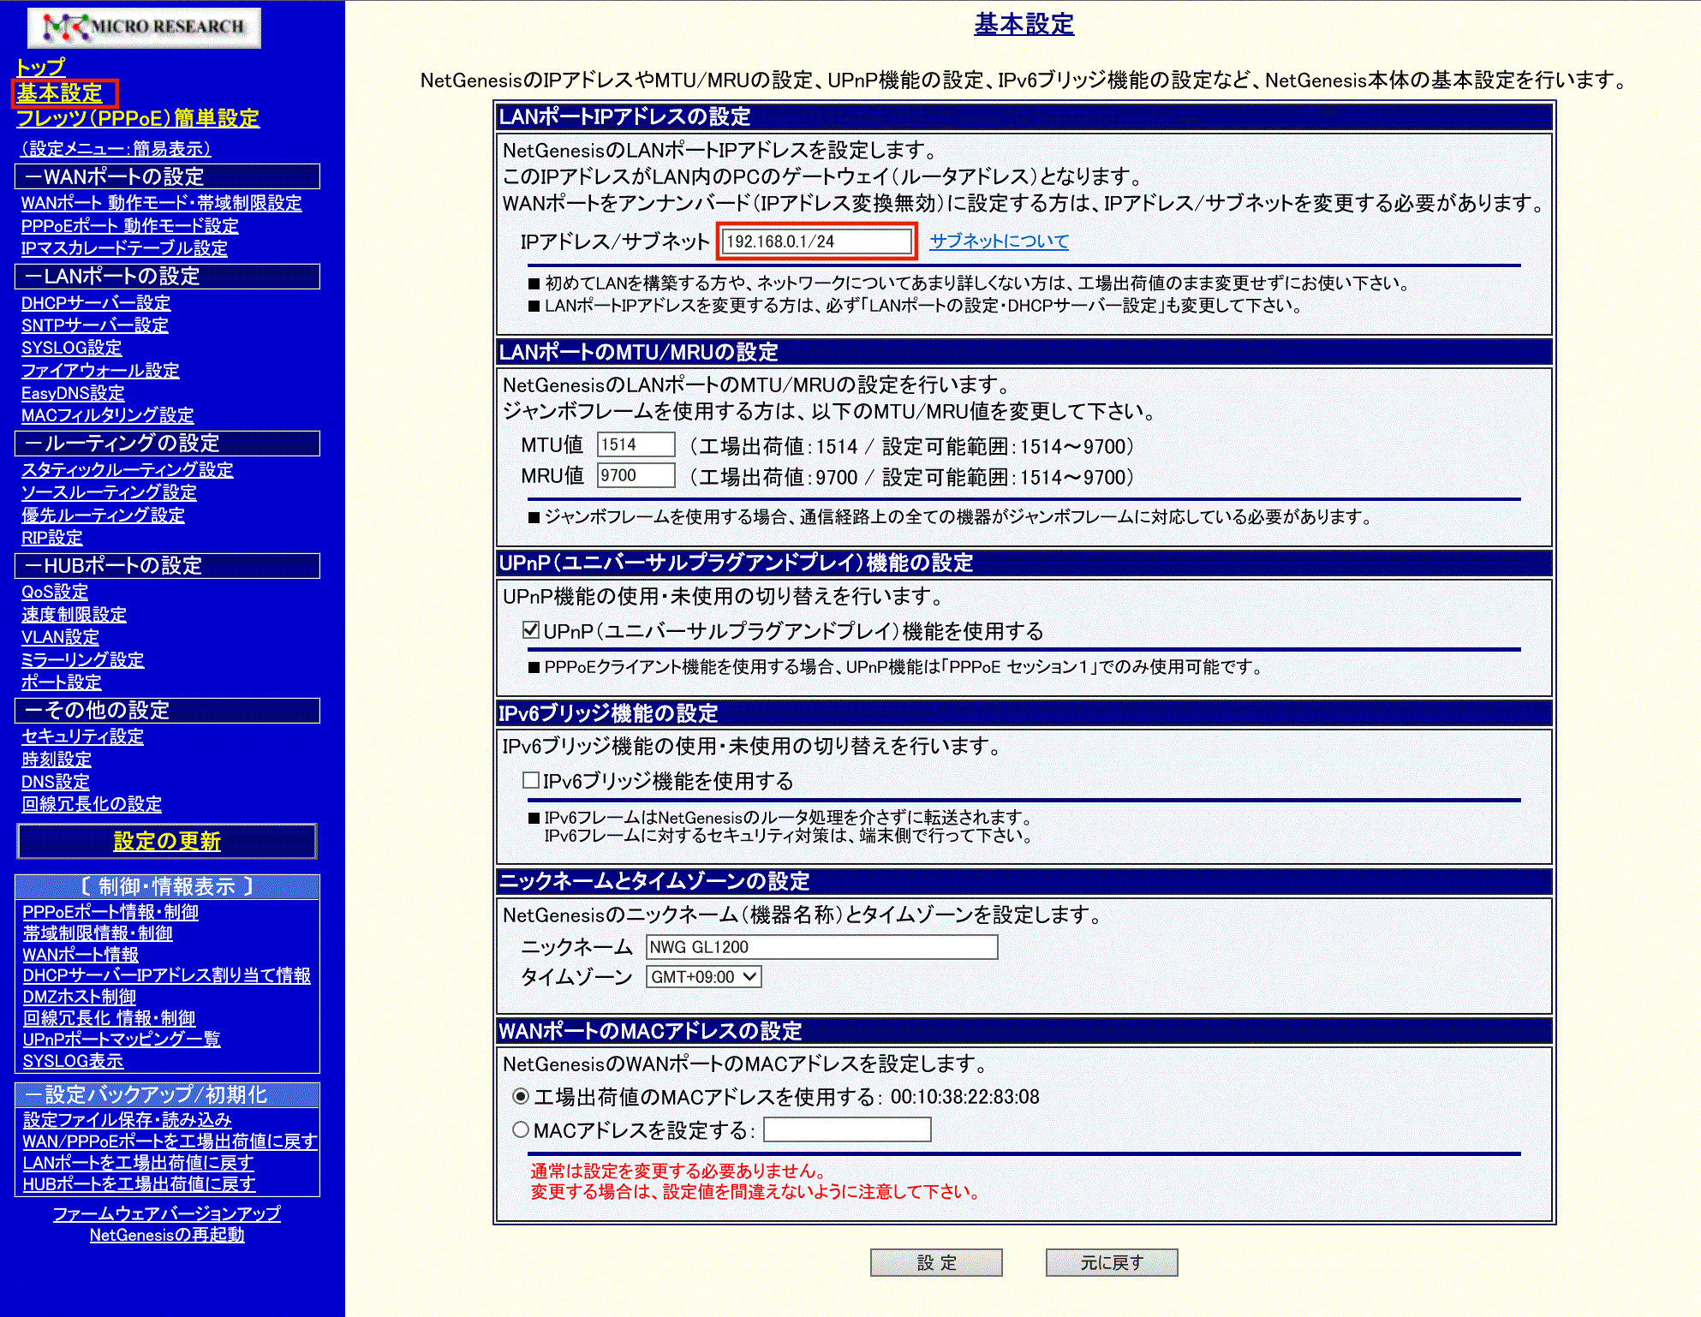Open 回線冗長化 情報・制御
Screen dimensions: 1701x1317
tap(109, 1018)
